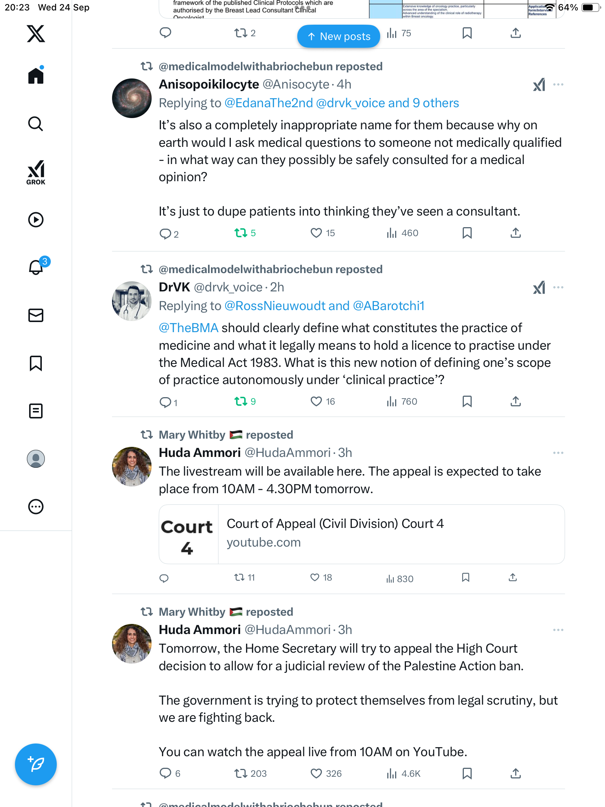This screenshot has width=605, height=807.
Task: Open more options on DrVK post
Action: [x=558, y=288]
